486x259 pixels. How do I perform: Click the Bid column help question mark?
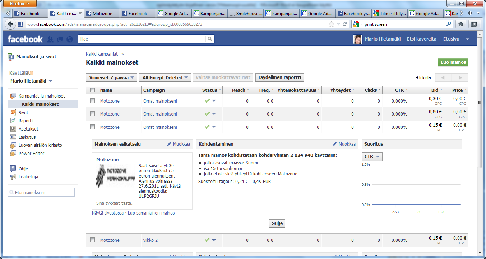[441, 90]
